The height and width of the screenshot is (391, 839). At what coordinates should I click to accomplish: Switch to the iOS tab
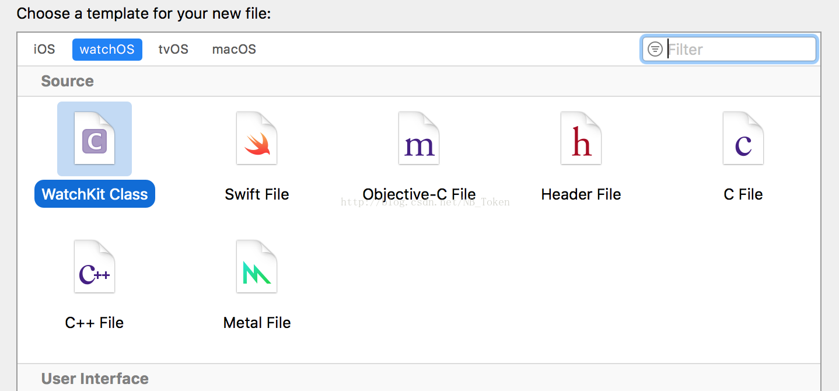(44, 49)
